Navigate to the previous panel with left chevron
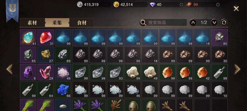 [x=9, y=69]
